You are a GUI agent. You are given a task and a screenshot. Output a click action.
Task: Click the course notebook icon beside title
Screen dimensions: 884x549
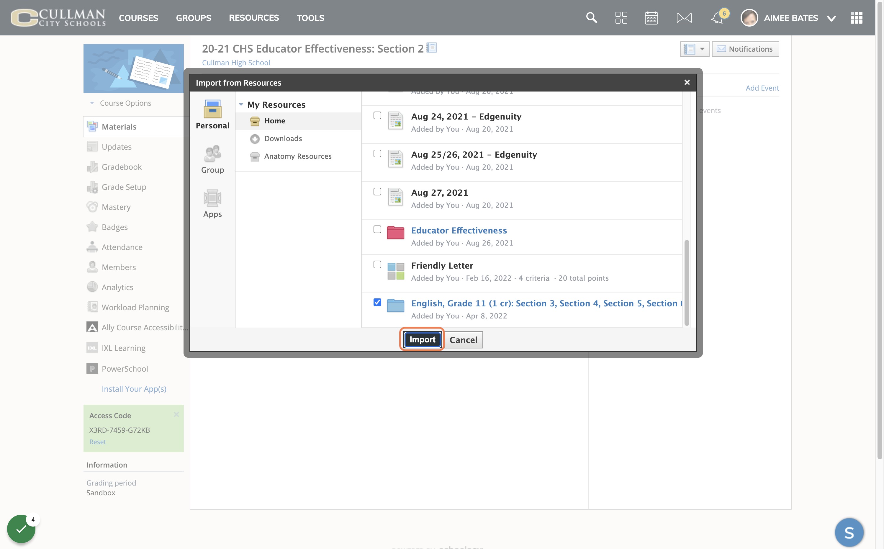[x=431, y=48]
